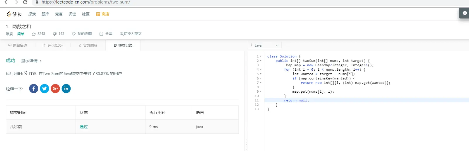Click the thumbs-up 3248 like icon

(x=34, y=34)
